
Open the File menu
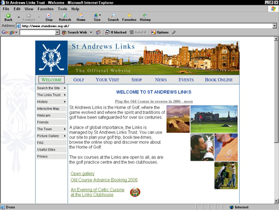click(x=6, y=9)
